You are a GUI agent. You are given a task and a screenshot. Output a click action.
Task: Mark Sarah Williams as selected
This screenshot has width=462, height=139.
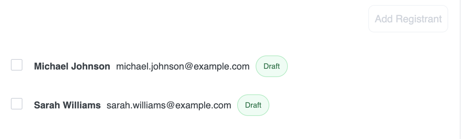click(17, 104)
